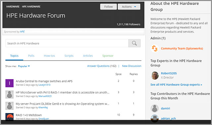Viewport: 212px width, 125px height.
Task: Click the HARDWARE breadcrumb link
Action: coord(13,7)
